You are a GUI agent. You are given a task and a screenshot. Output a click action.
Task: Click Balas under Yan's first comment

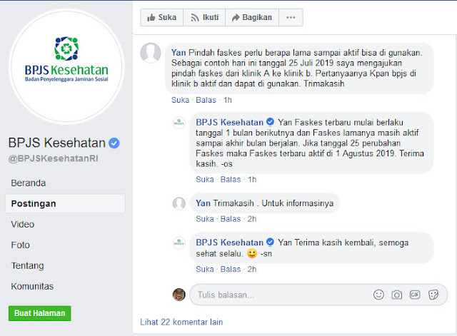(206, 100)
